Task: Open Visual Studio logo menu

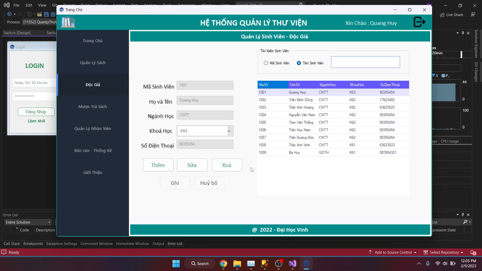Action: tap(7, 5)
